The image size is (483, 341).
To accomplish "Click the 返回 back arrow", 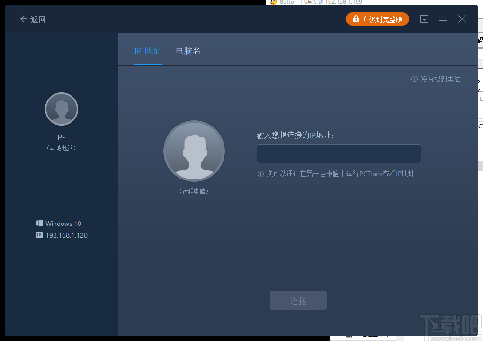I will pyautogui.click(x=23, y=19).
